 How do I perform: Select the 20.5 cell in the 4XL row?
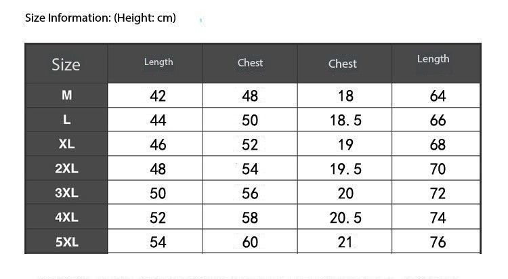coord(345,218)
